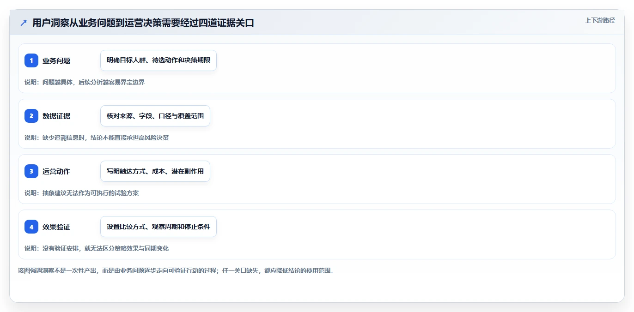This screenshot has height=312, width=634.
Task: Select the 明确目标人群、待选动作和决策期限 chip
Action: coord(158,60)
